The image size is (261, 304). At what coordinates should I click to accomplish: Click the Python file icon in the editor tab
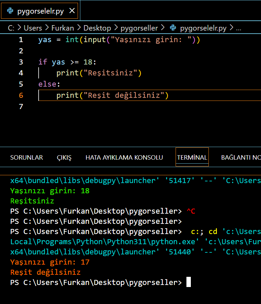tap(10, 11)
